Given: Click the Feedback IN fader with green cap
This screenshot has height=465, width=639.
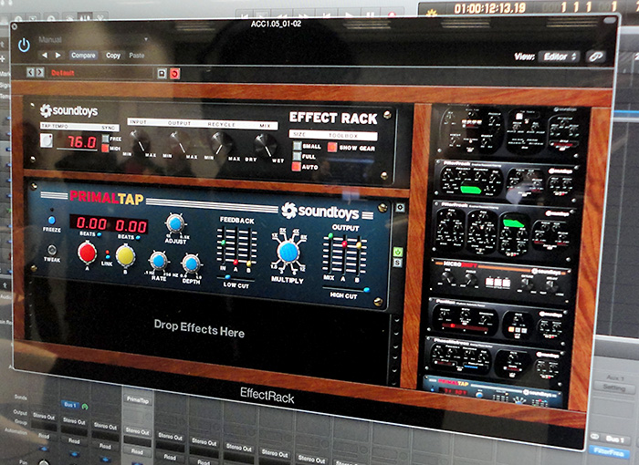Looking at the screenshot, I should (224, 243).
